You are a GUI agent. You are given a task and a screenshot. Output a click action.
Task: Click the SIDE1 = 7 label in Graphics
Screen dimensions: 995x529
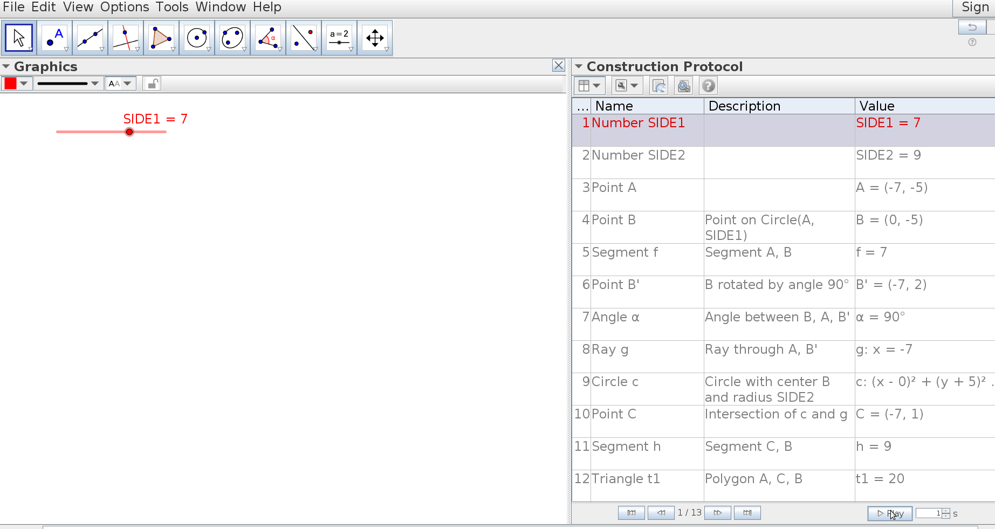pyautogui.click(x=155, y=119)
